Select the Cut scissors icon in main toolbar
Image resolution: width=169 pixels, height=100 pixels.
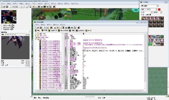click(11, 6)
